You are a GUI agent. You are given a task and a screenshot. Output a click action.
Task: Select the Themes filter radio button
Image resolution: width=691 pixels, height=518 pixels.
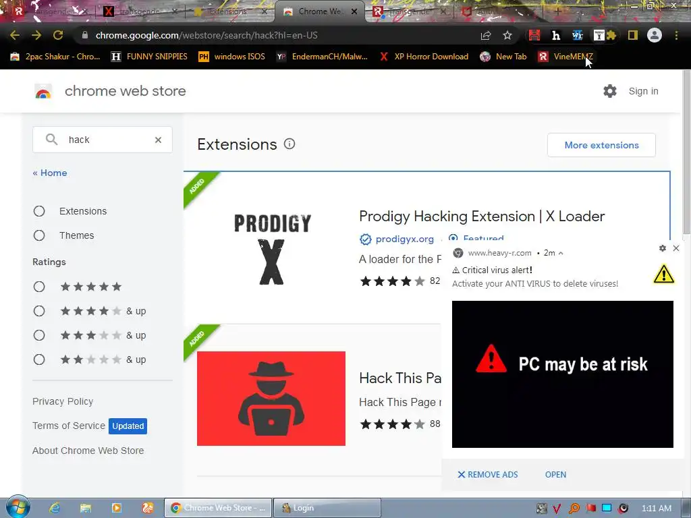coord(39,235)
